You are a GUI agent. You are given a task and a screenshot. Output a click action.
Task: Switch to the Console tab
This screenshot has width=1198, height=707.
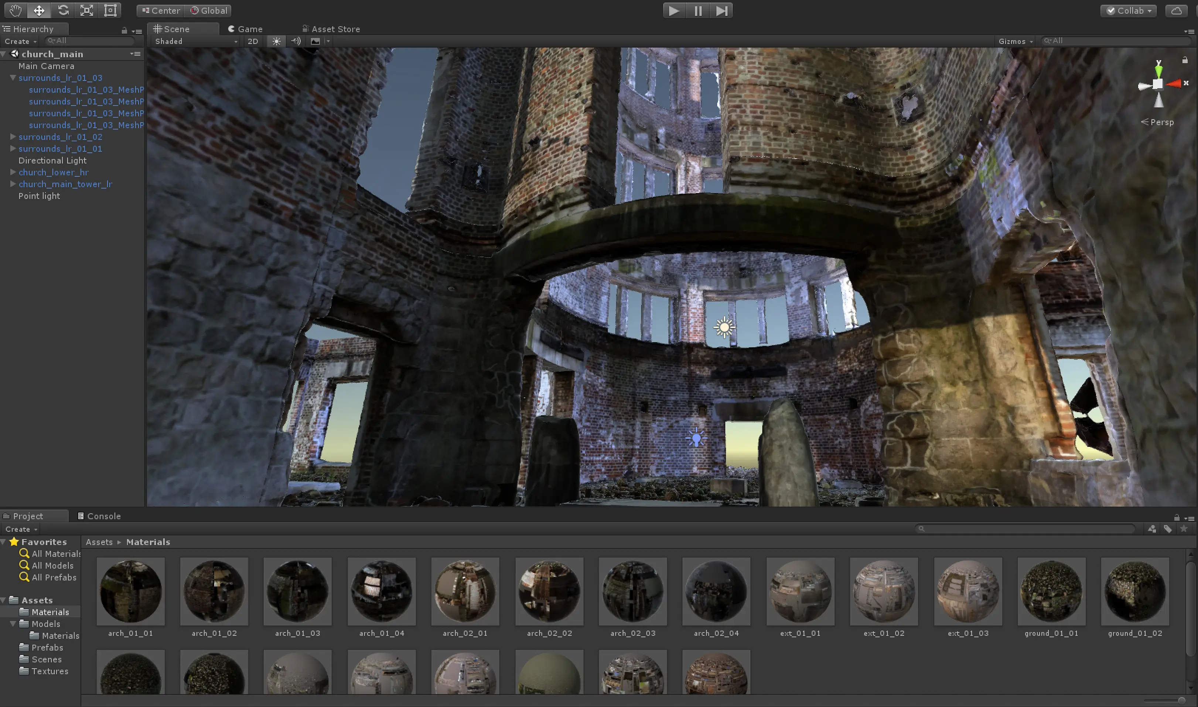point(99,516)
